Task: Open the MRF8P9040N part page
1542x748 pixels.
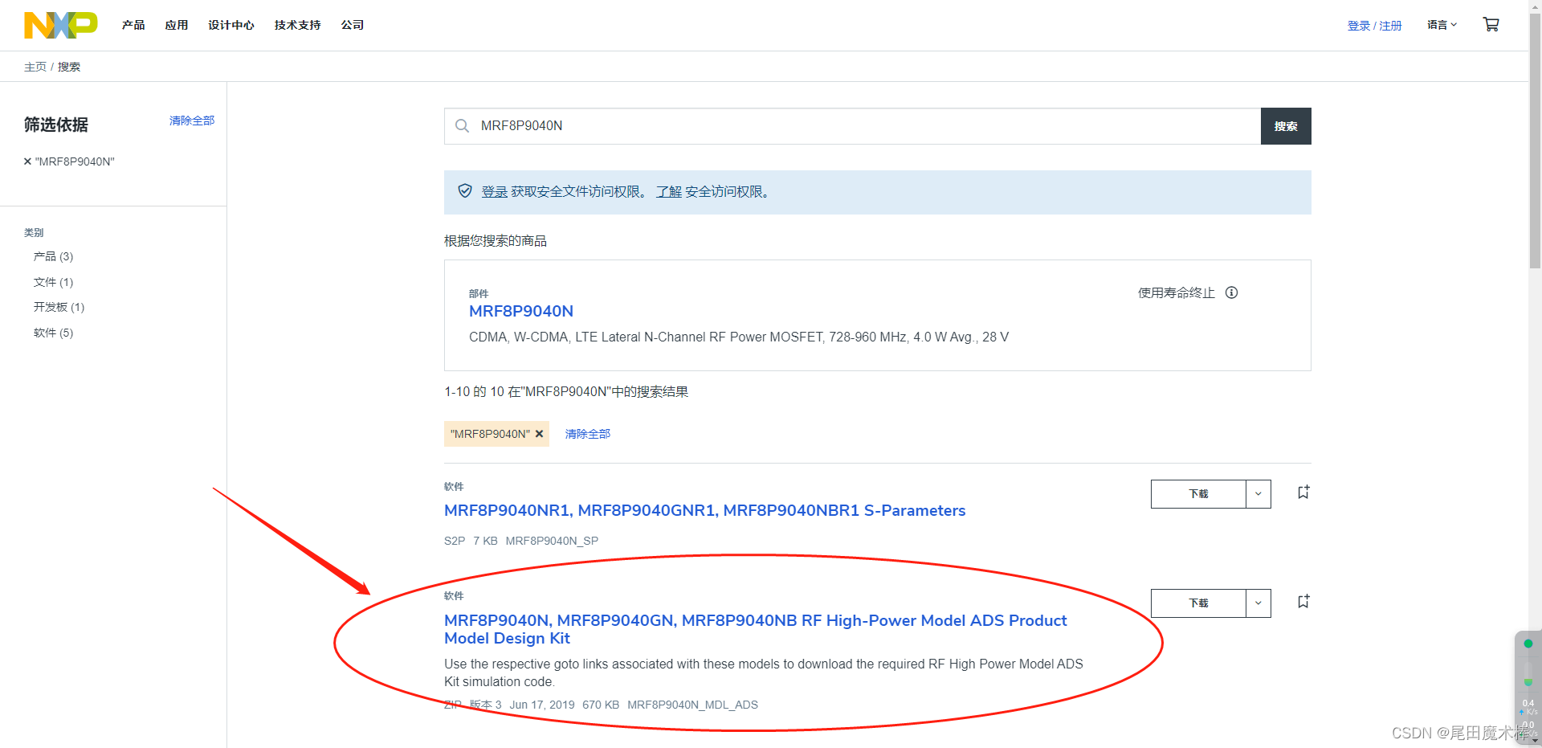Action: [520, 311]
